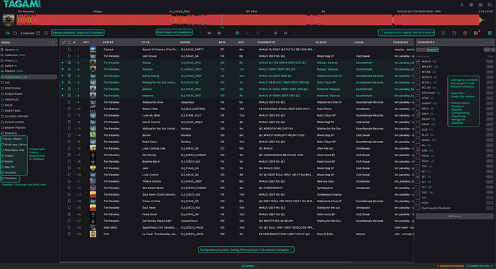Open the Edited item in sidebar
This screenshot has width=496, height=269.
pos(9,66)
